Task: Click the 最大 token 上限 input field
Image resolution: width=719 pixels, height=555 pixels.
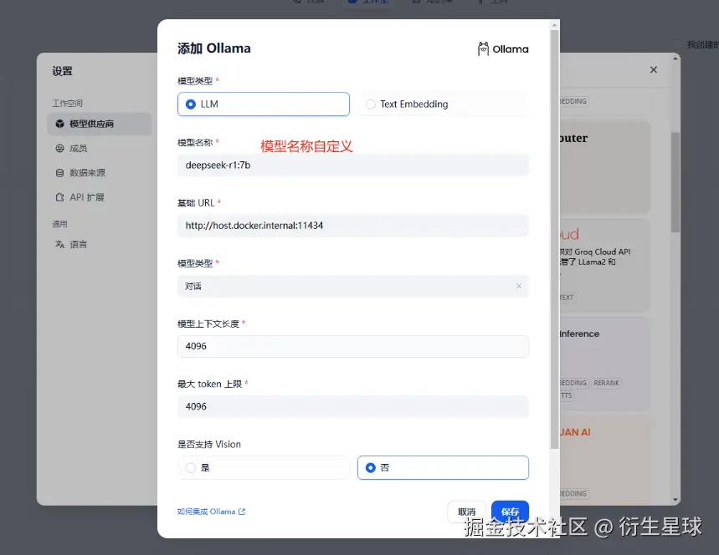Action: coord(353,406)
